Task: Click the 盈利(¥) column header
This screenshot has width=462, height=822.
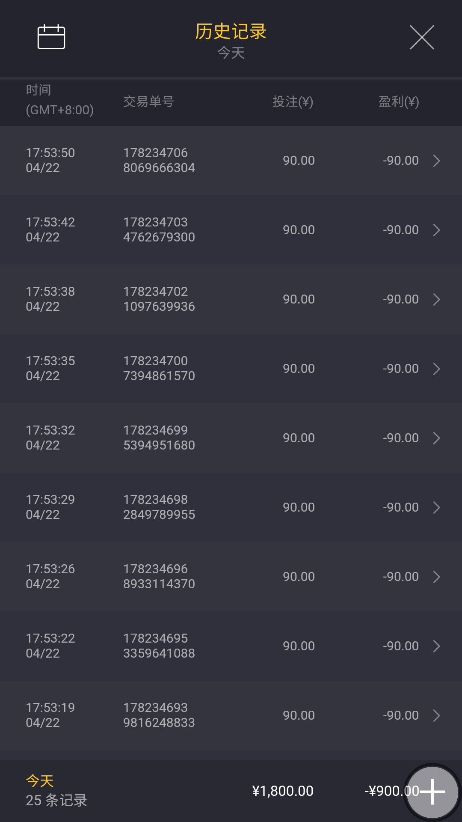Action: coord(398,102)
